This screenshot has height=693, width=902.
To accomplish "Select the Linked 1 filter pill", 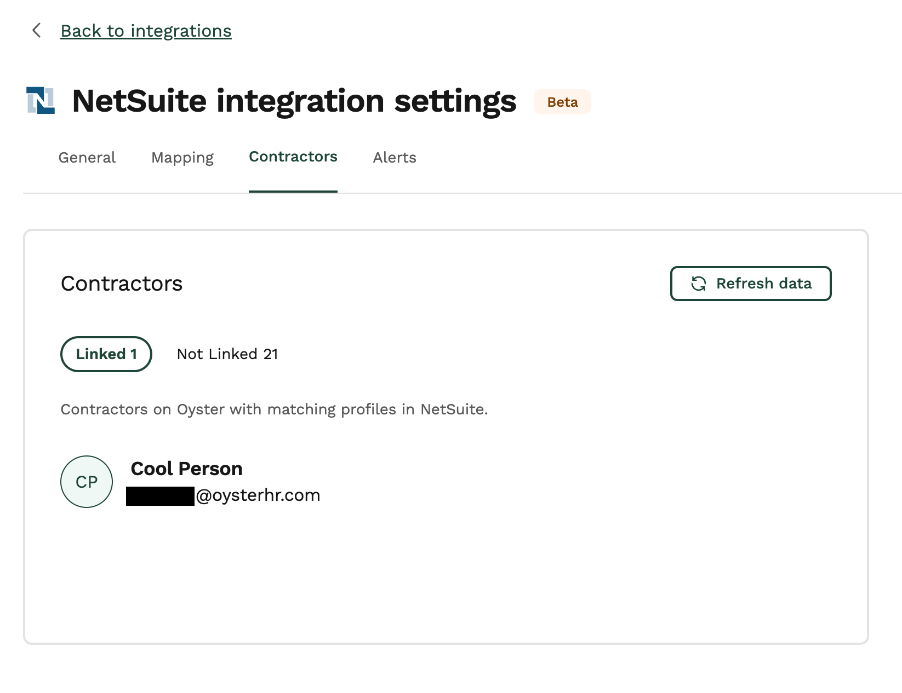I will pos(106,354).
